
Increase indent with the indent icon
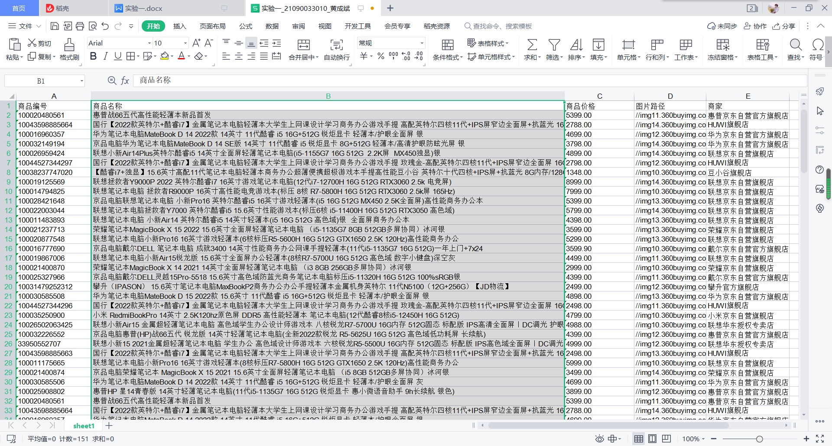click(x=276, y=43)
